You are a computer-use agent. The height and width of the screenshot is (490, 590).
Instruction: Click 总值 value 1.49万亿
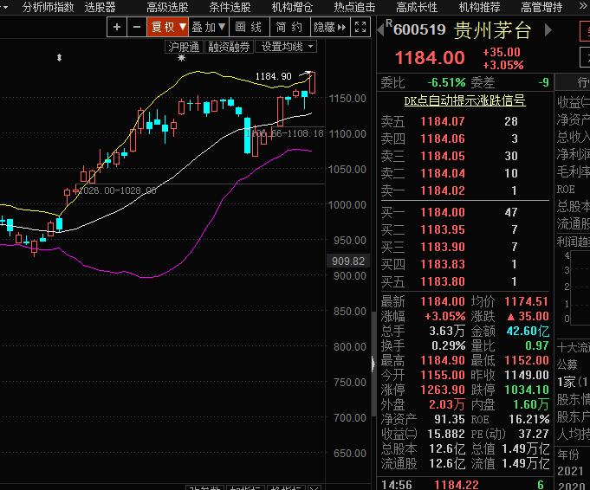pos(526,449)
